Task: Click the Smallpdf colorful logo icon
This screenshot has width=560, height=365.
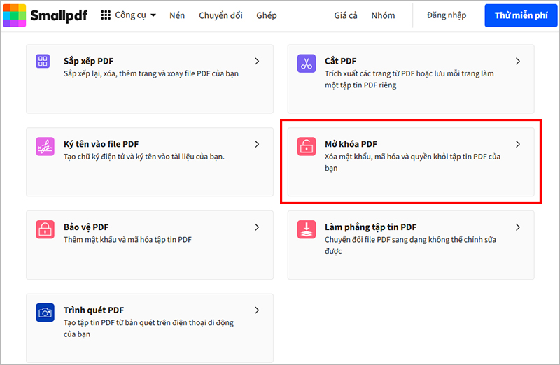Action: 14,15
